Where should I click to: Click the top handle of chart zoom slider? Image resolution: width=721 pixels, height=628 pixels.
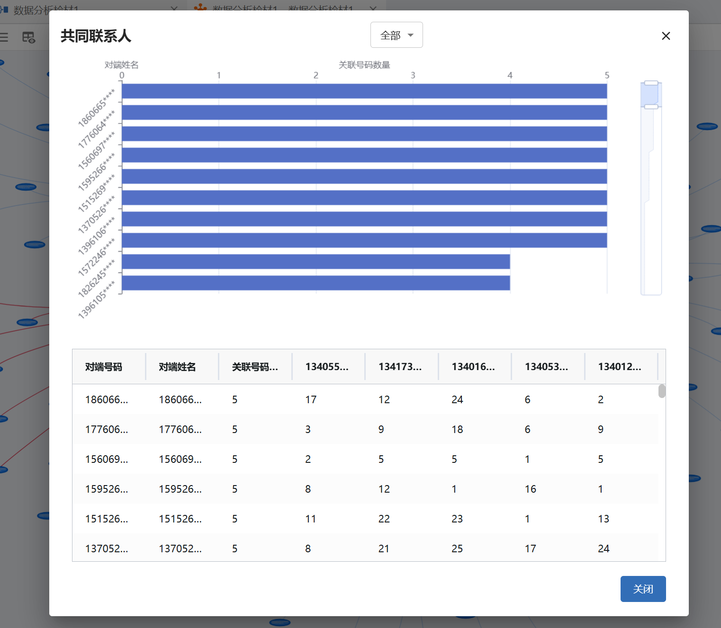click(x=651, y=83)
